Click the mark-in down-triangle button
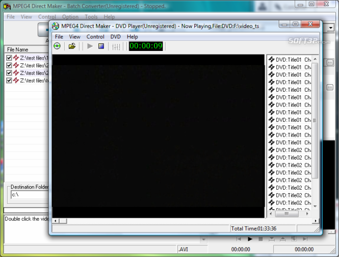 (272, 239)
